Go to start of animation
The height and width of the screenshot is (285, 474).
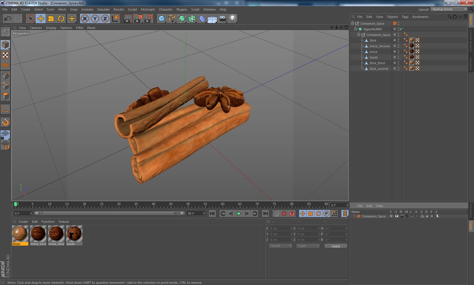coord(212,213)
